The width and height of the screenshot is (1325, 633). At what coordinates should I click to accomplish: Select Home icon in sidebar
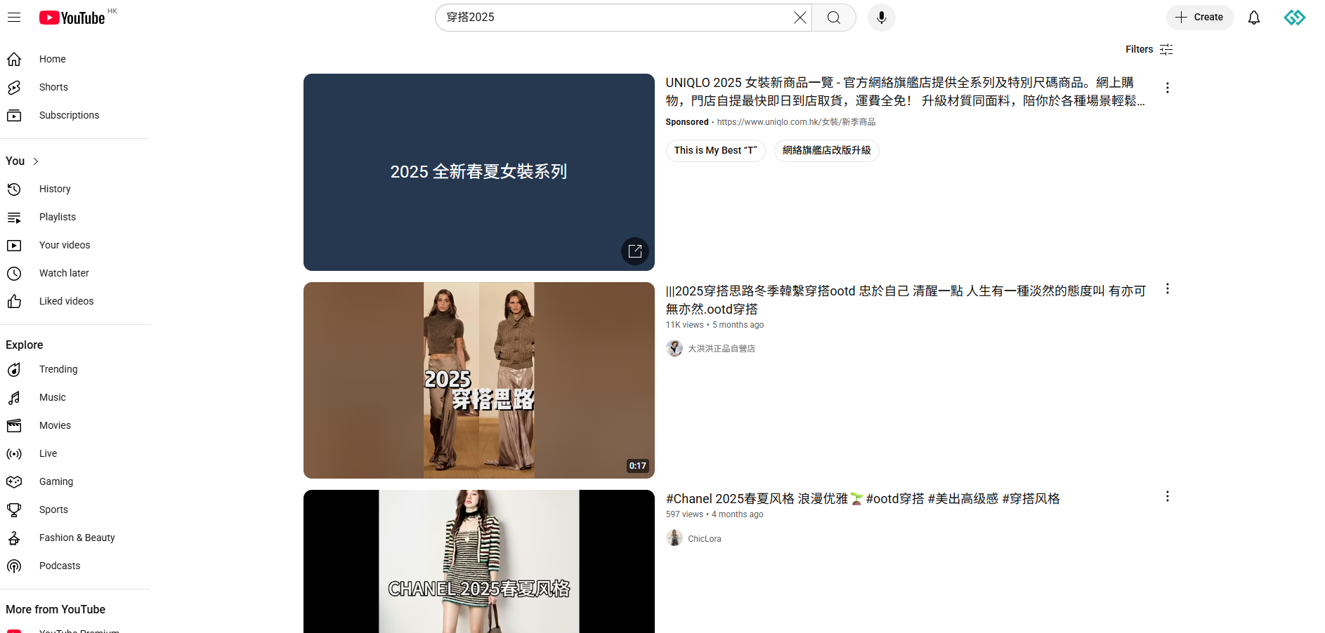pos(14,59)
